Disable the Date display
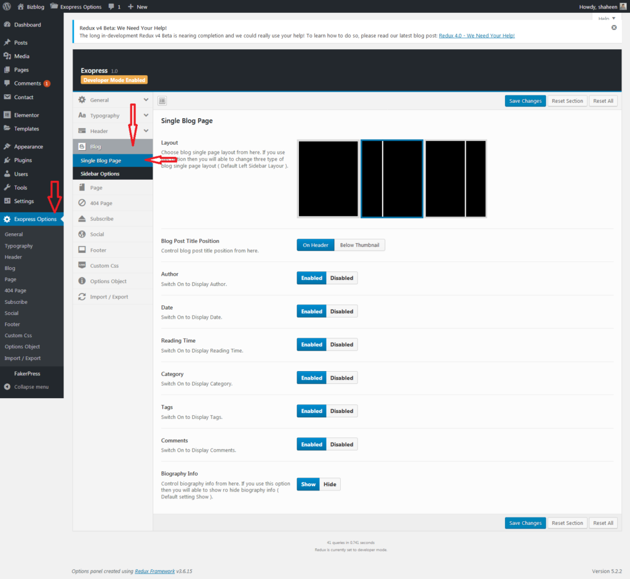This screenshot has width=630, height=579. 342,311
